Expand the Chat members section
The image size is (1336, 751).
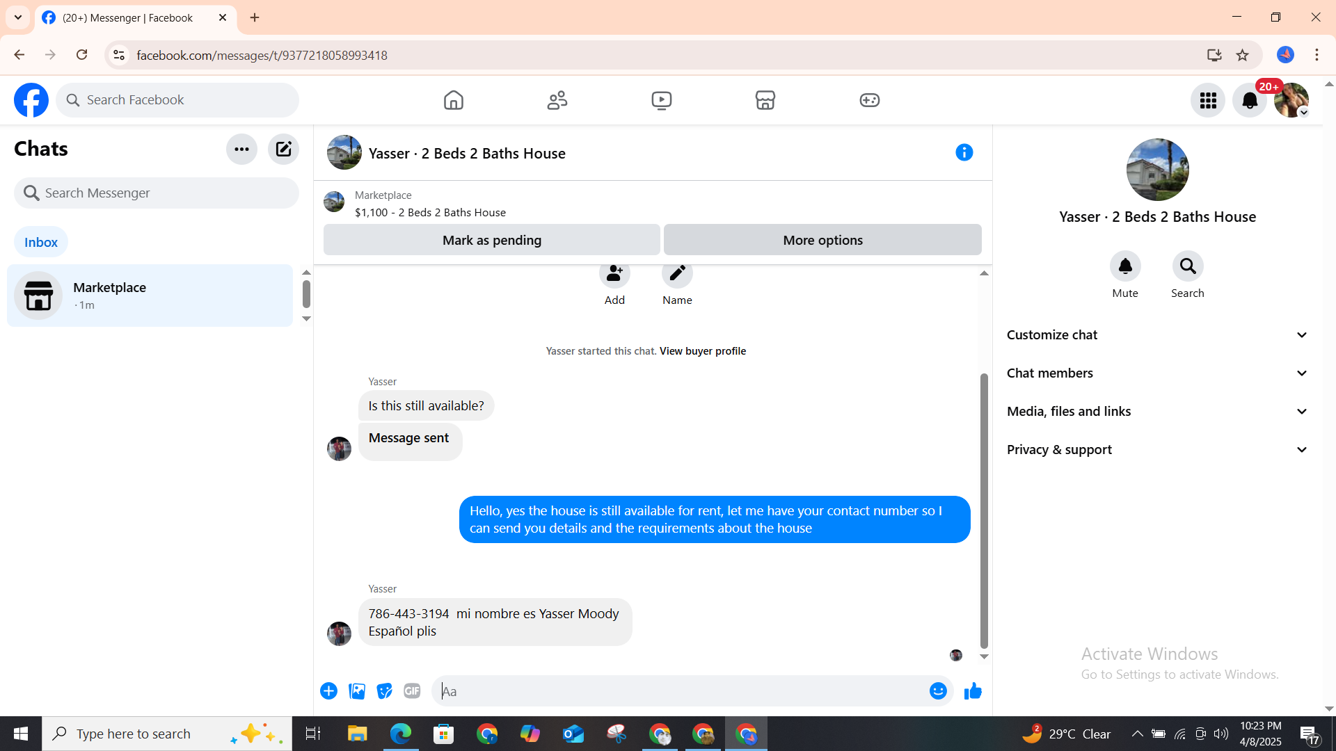click(x=1157, y=373)
